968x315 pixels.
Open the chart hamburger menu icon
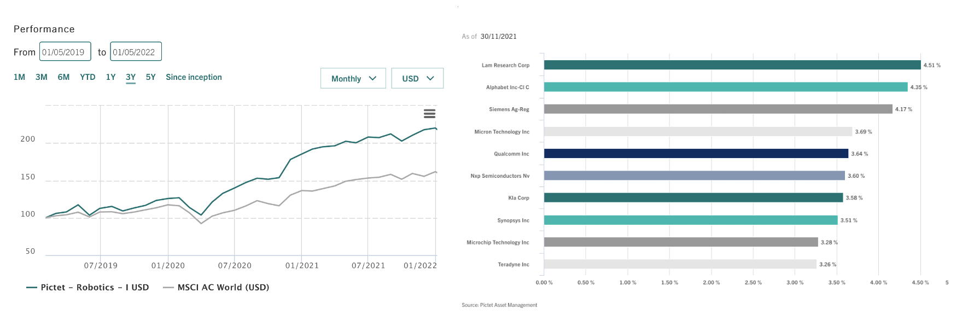point(429,114)
